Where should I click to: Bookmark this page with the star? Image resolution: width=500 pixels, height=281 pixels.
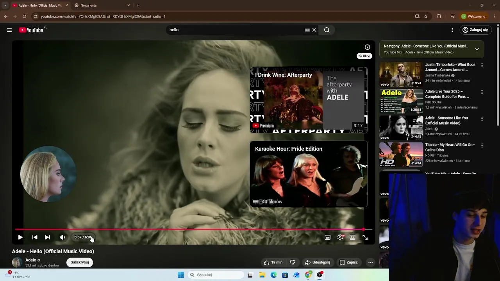click(426, 16)
